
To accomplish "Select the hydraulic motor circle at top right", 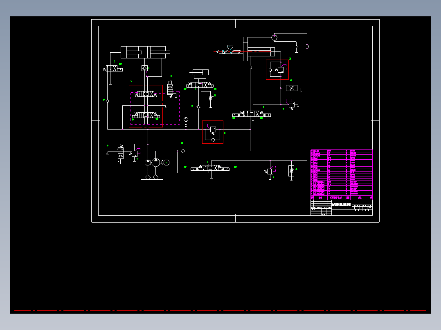I will click(274, 37).
